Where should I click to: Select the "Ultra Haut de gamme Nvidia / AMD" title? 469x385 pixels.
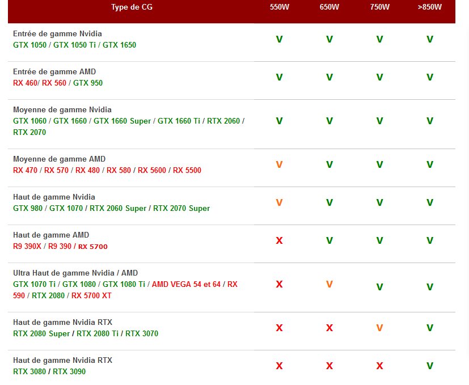(75, 273)
